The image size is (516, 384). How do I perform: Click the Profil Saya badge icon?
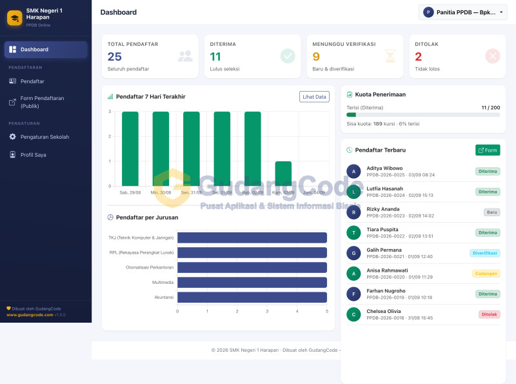pos(12,154)
